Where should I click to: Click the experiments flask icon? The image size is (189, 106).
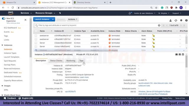click(x=170, y=20)
